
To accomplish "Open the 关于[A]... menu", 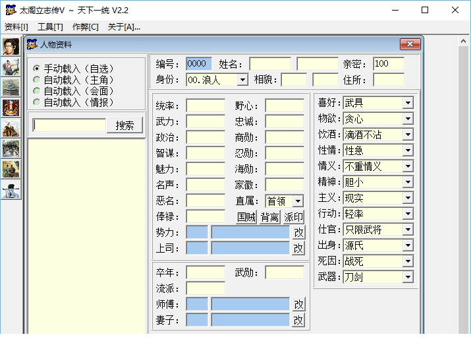I will tap(124, 27).
